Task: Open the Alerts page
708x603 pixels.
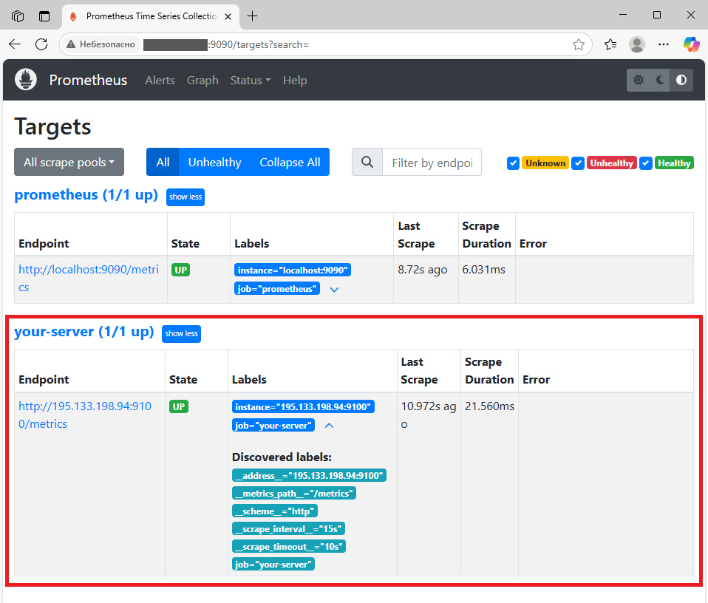Action: [x=160, y=81]
